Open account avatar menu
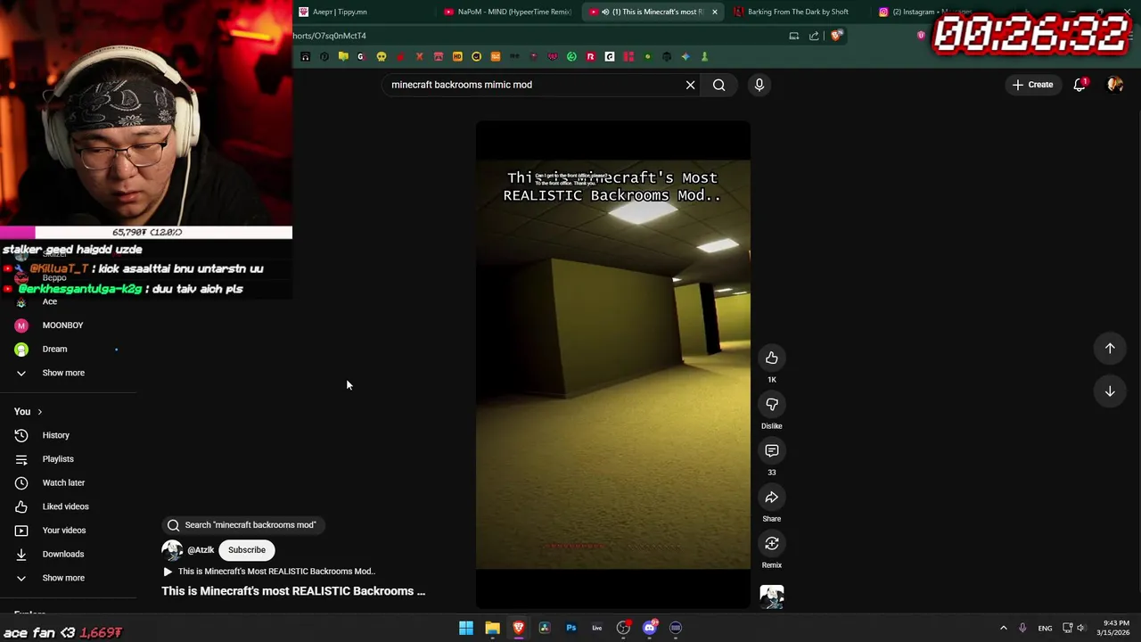The height and width of the screenshot is (642, 1141). (1115, 85)
